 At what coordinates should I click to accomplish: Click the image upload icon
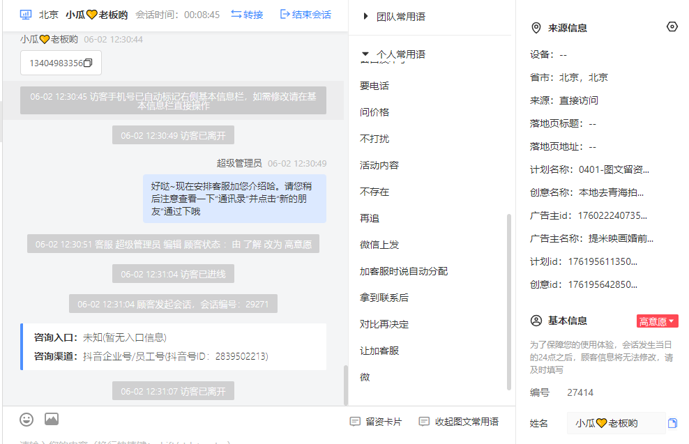[x=52, y=420]
